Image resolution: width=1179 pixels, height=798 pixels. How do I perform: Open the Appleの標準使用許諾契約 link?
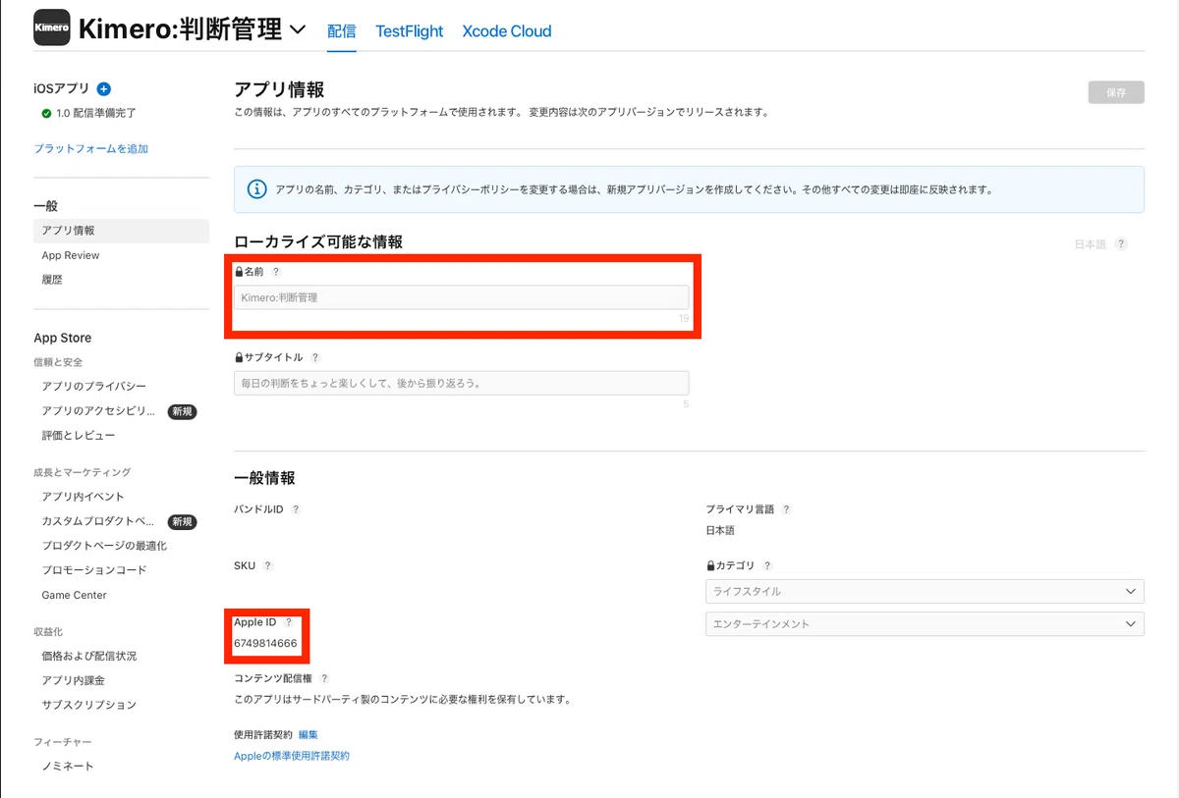(x=292, y=756)
